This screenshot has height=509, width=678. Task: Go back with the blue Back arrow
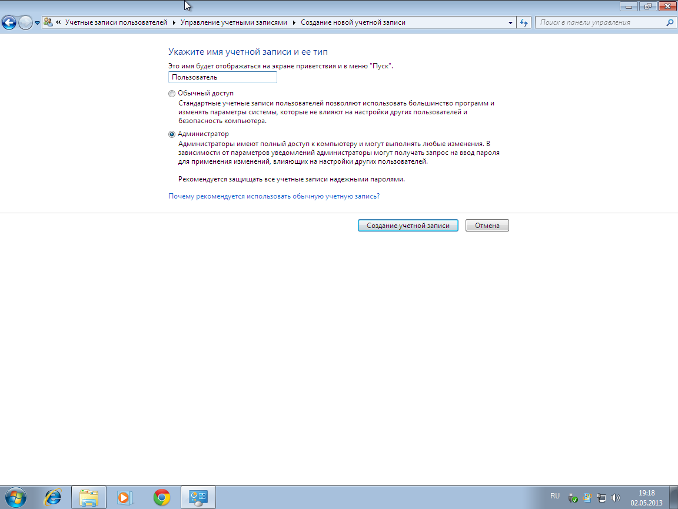pos(9,22)
